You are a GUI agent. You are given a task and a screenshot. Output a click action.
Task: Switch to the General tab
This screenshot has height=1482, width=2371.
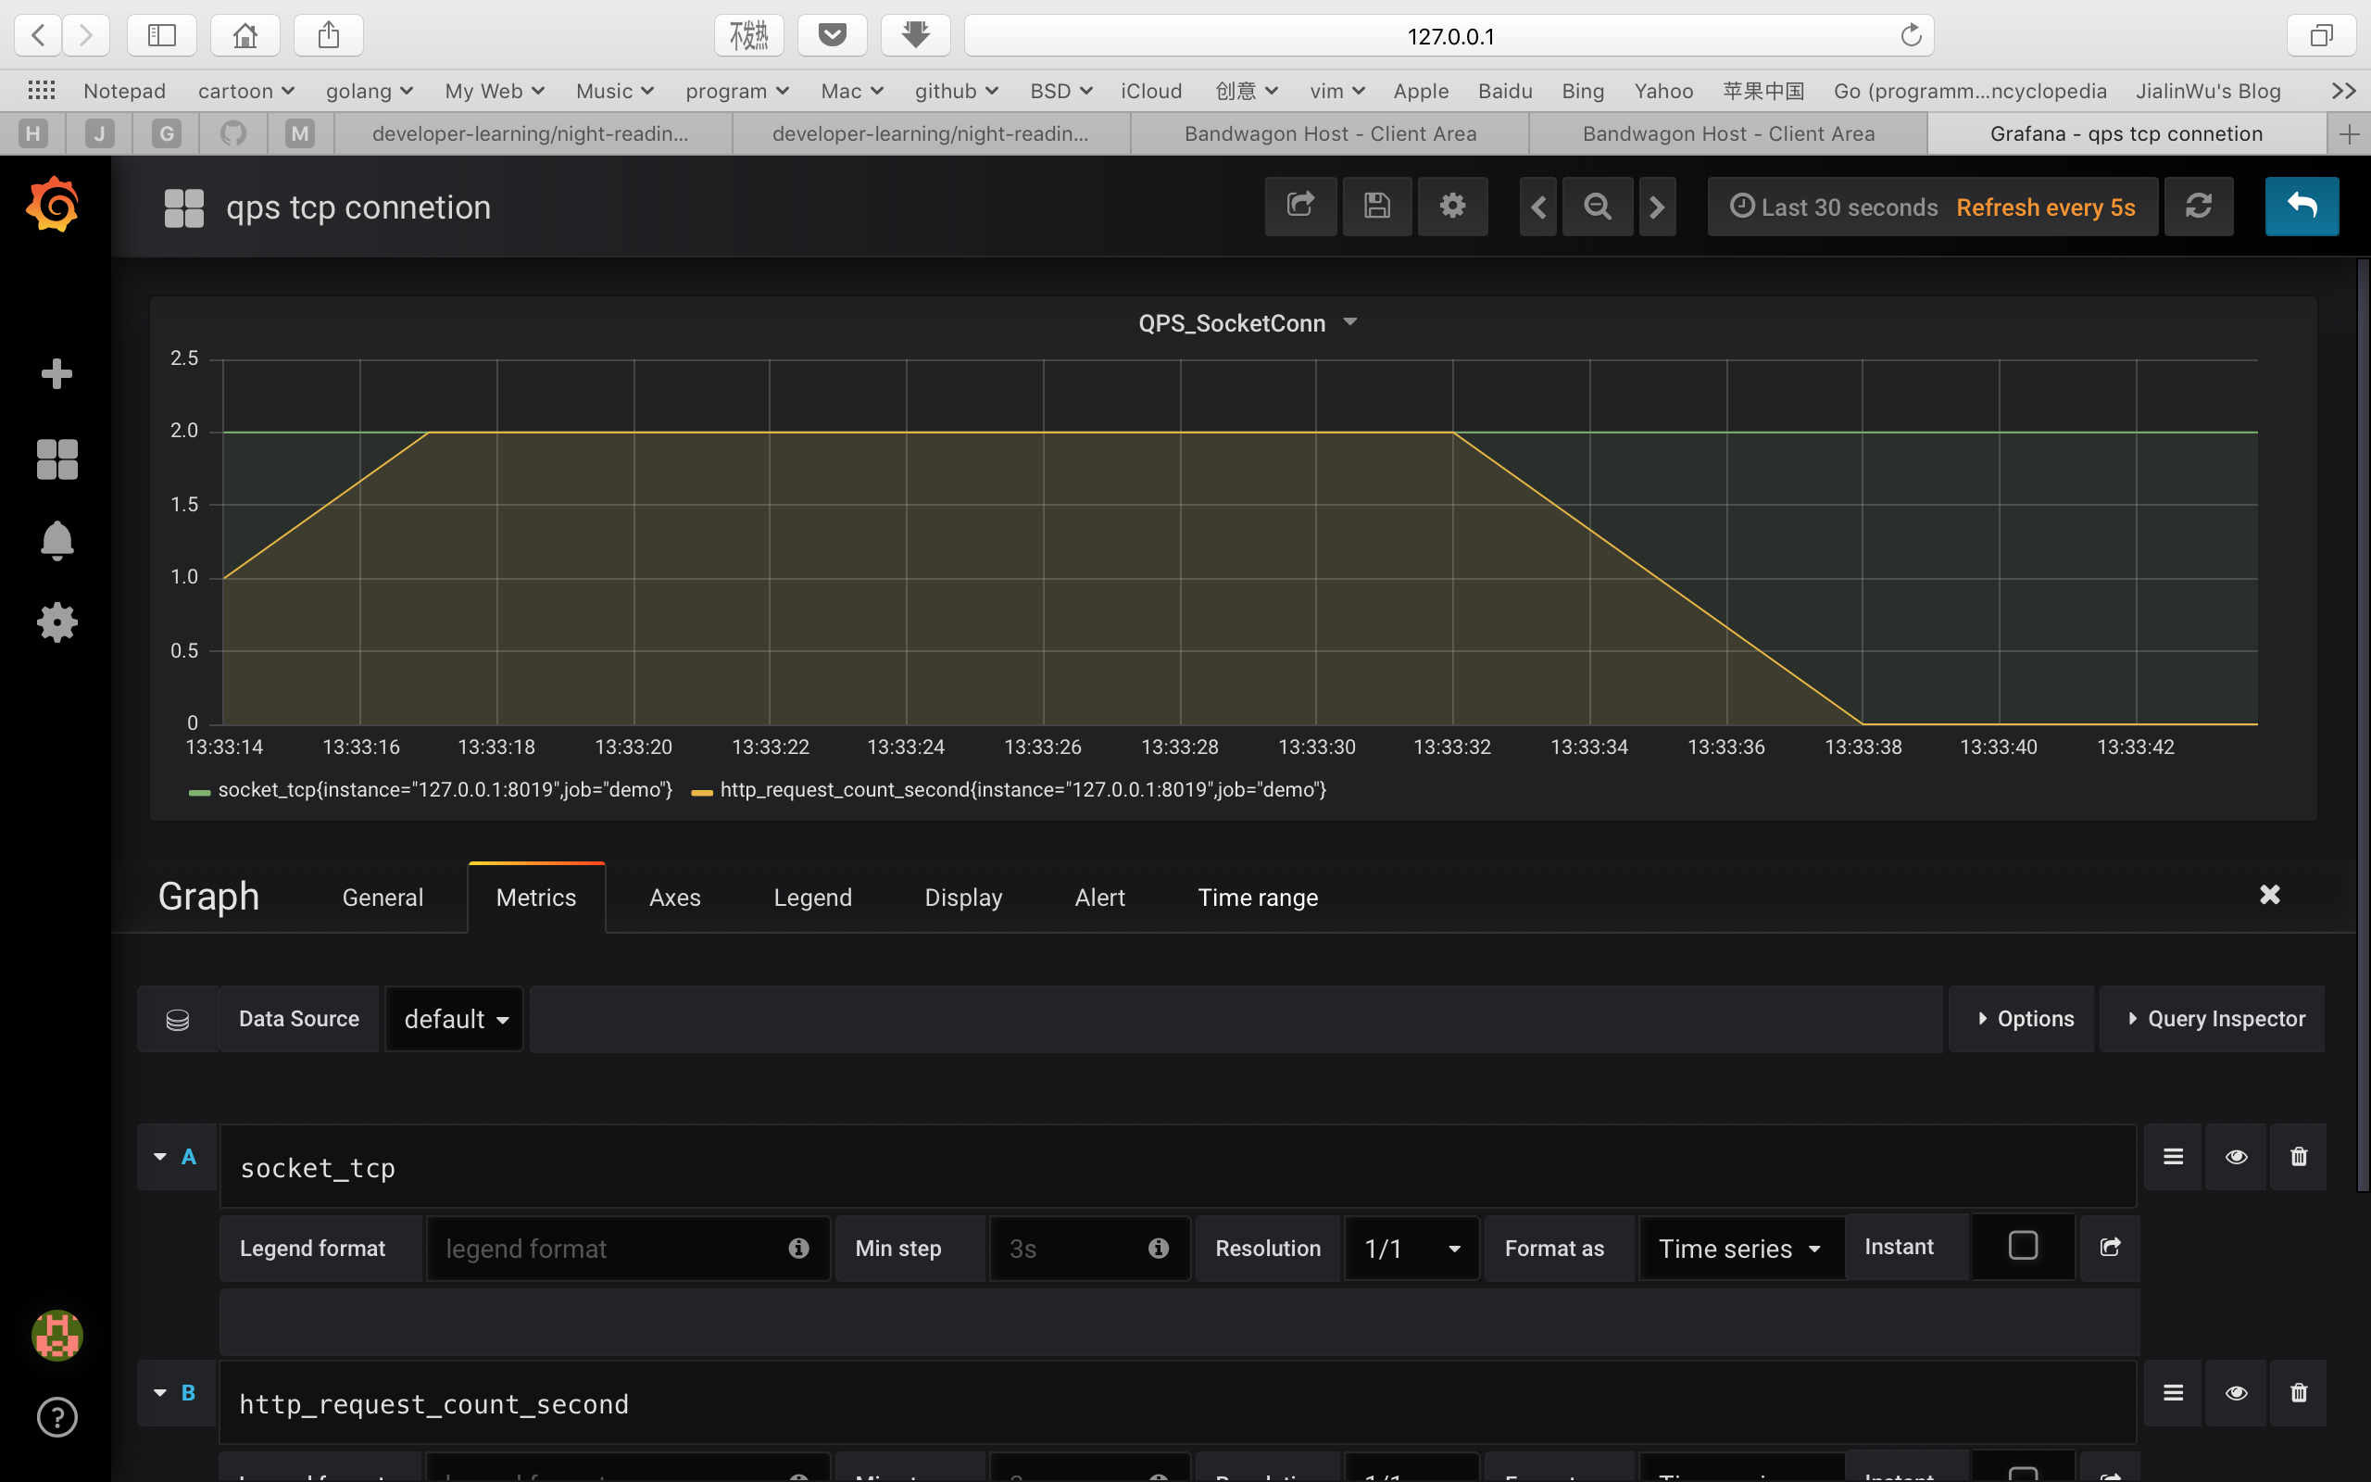click(x=383, y=897)
